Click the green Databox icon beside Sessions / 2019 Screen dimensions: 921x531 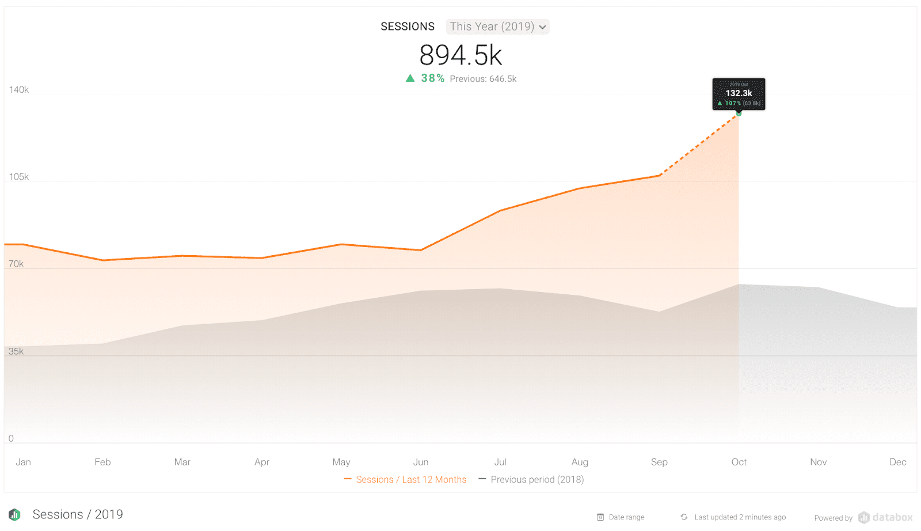(14, 514)
